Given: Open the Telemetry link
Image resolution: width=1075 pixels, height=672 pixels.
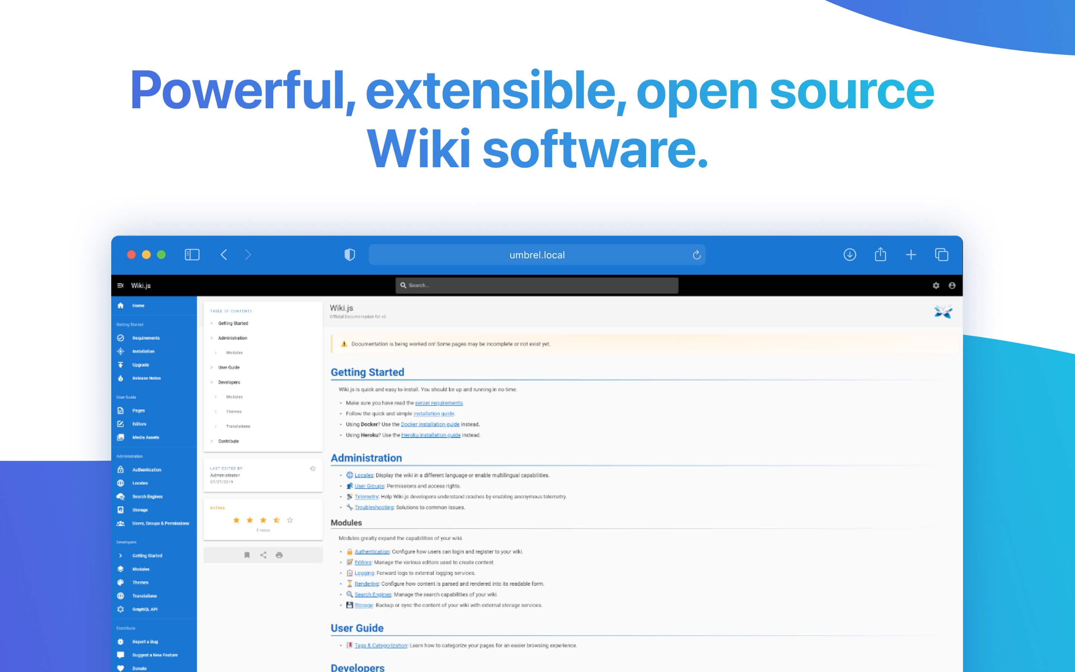Looking at the screenshot, I should coord(366,497).
